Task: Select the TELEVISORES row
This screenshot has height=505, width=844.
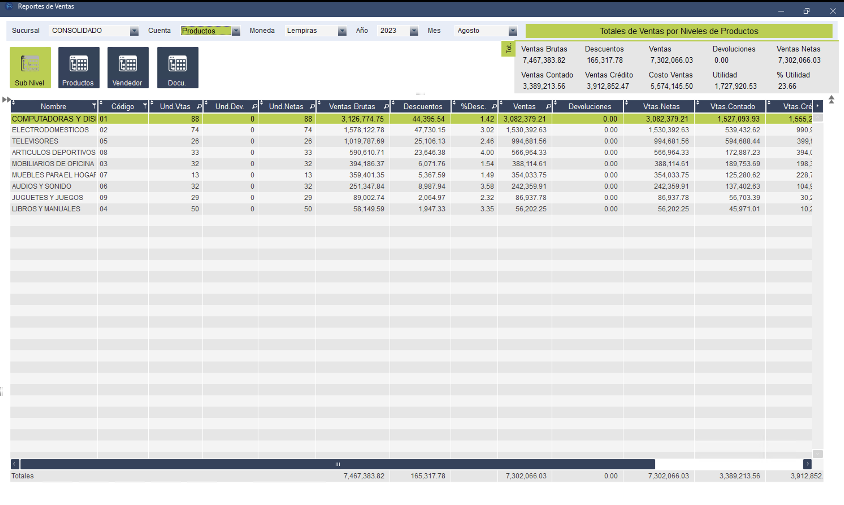Action: pos(411,141)
